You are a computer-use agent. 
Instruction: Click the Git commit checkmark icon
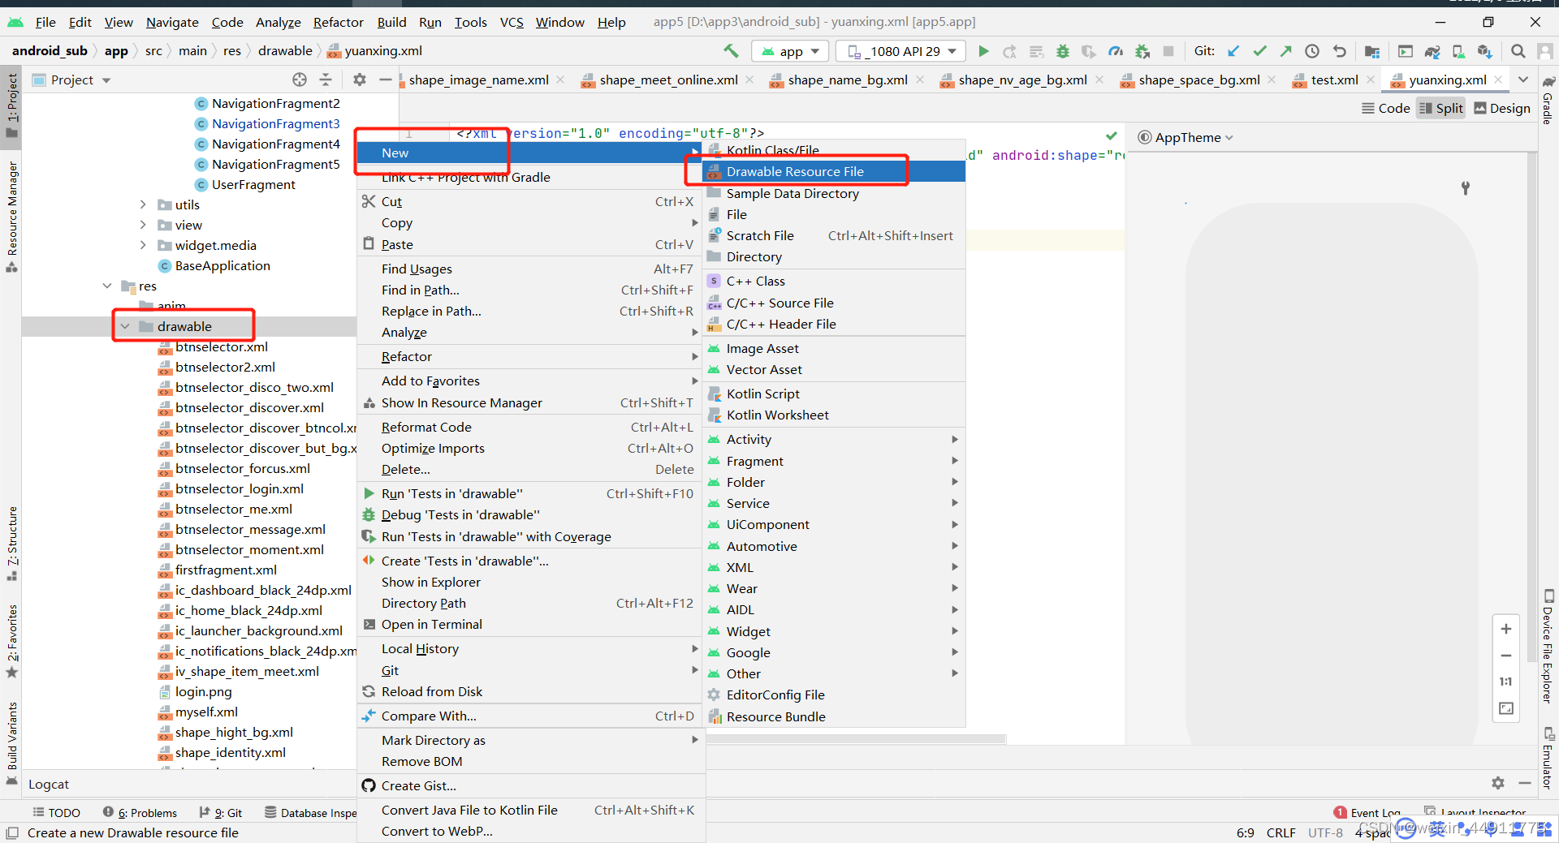pos(1259,51)
